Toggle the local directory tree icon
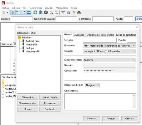Screen dimensions: 142x125 pyautogui.click(x=18, y=13)
